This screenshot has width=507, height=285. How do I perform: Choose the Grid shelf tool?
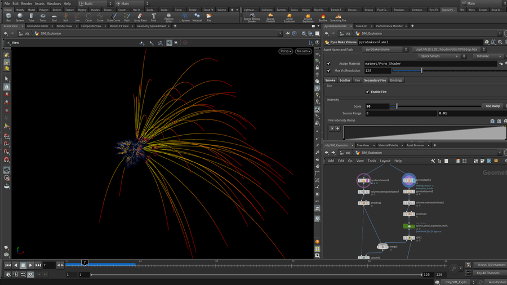tap(54, 17)
